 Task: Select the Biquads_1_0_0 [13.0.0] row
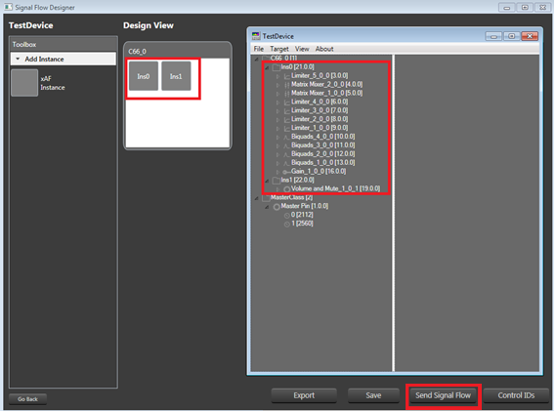coord(323,163)
